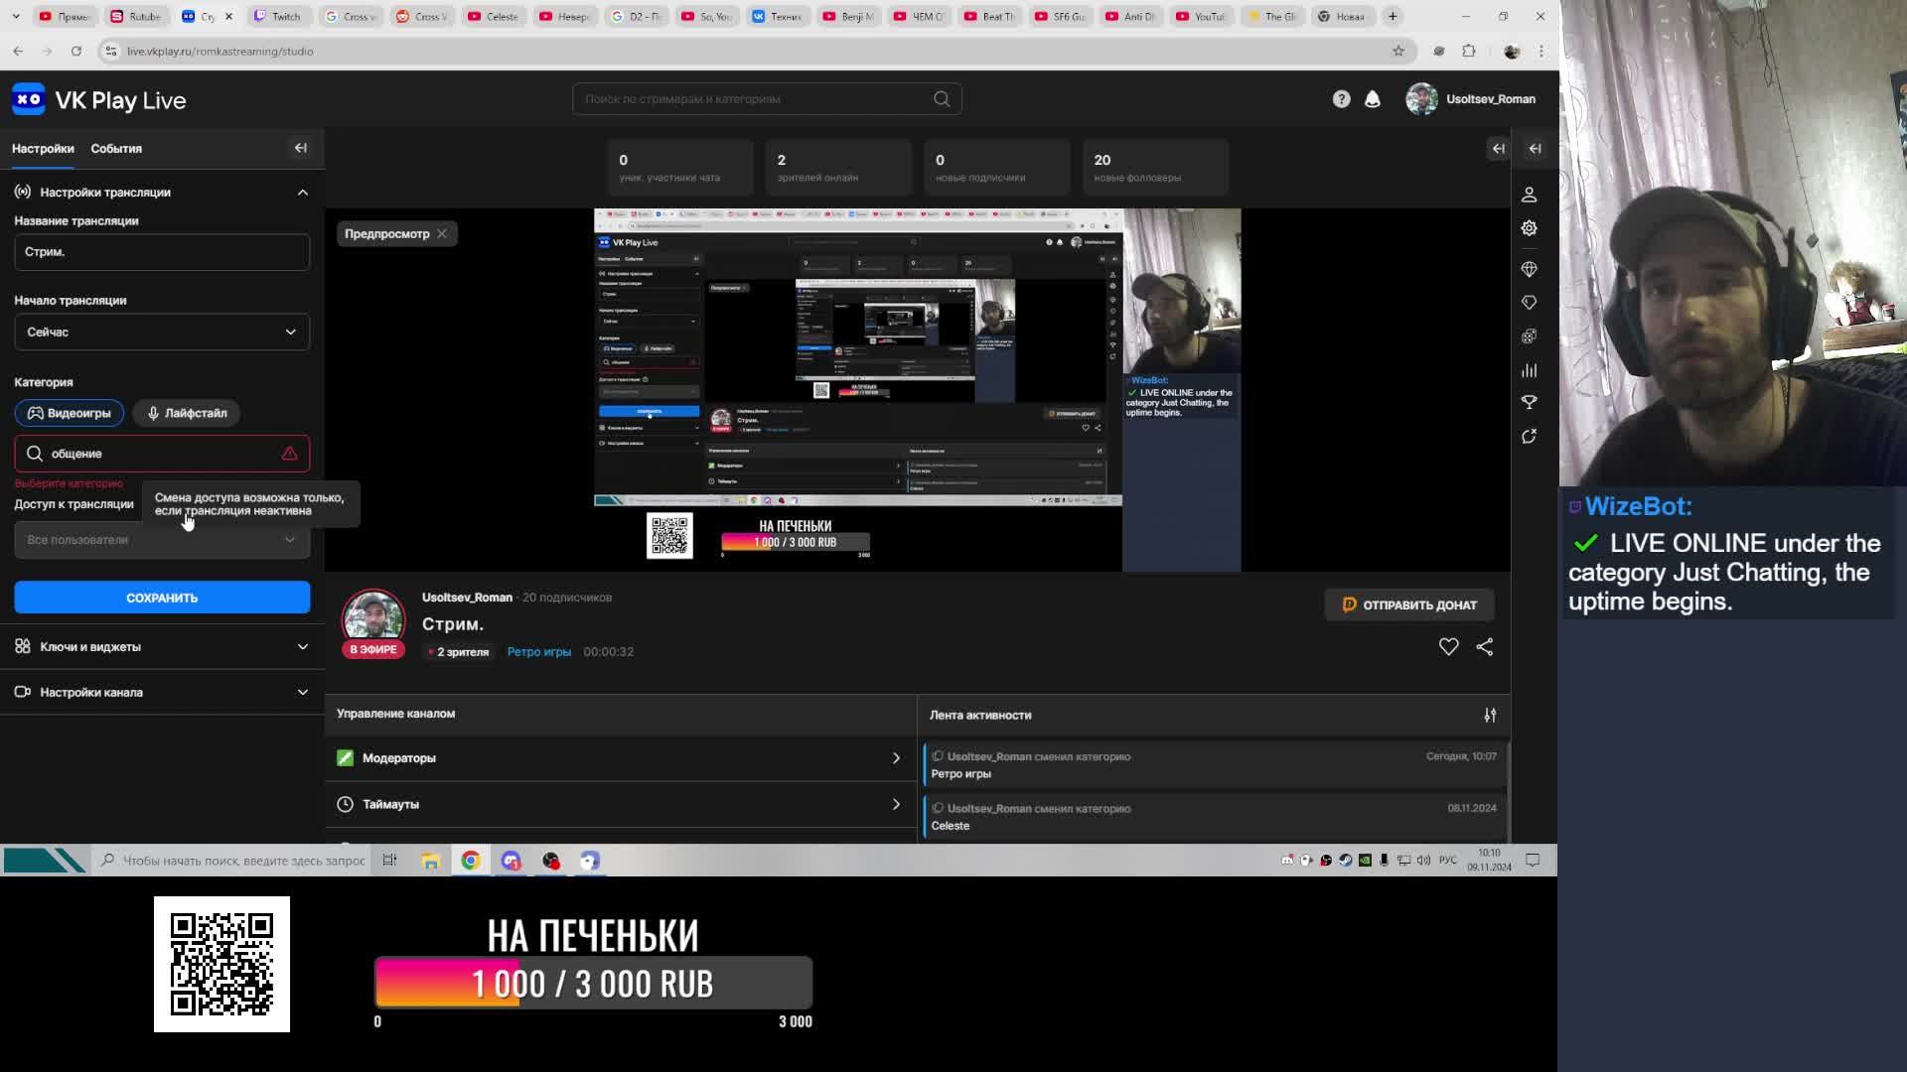Click the ОТПРАВИТЬ ДОНАТ button
1907x1072 pixels.
[1408, 605]
